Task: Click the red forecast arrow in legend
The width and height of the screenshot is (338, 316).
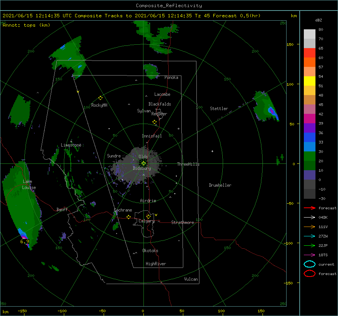Action: (x=309, y=208)
